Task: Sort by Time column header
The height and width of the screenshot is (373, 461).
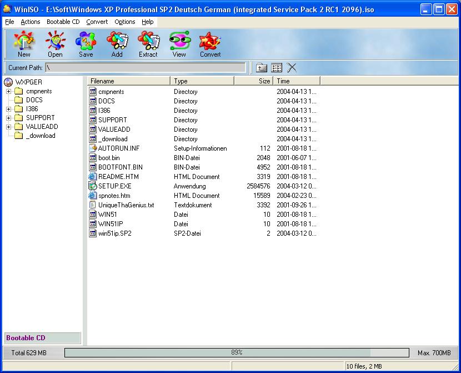Action: (297, 81)
